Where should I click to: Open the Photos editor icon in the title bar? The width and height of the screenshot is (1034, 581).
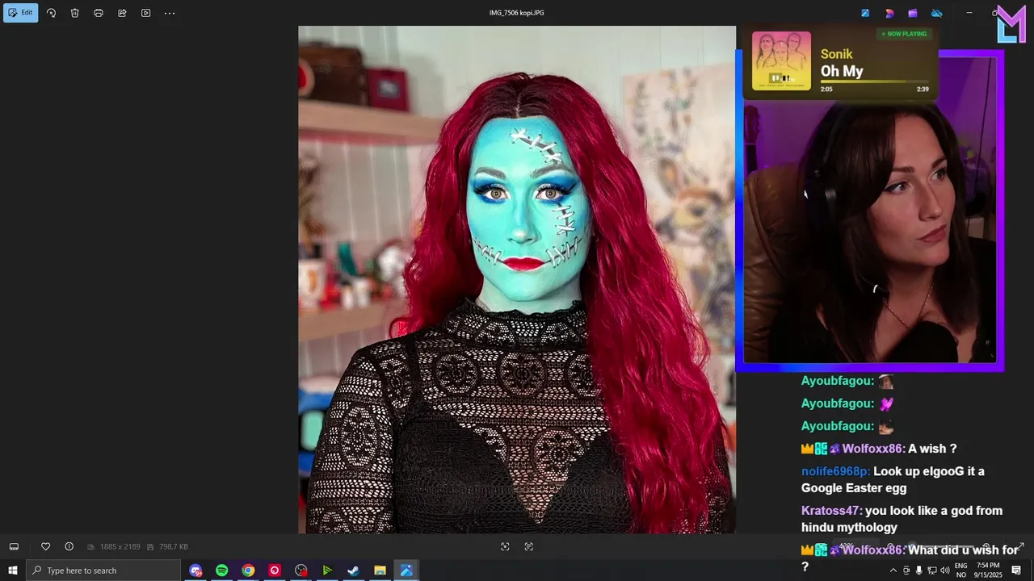[x=865, y=13]
